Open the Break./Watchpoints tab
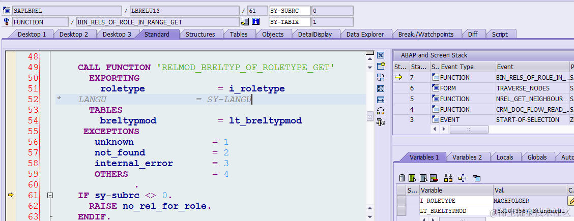The image size is (574, 221). 426,35
